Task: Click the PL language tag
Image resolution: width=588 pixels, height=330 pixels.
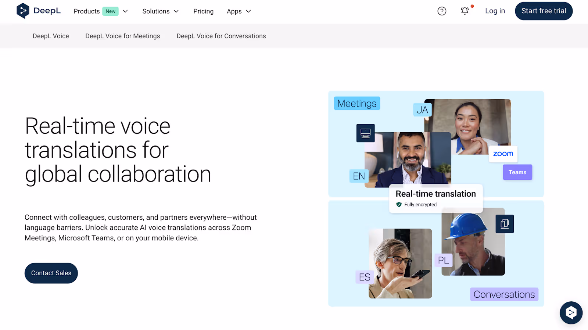Action: coord(444,261)
